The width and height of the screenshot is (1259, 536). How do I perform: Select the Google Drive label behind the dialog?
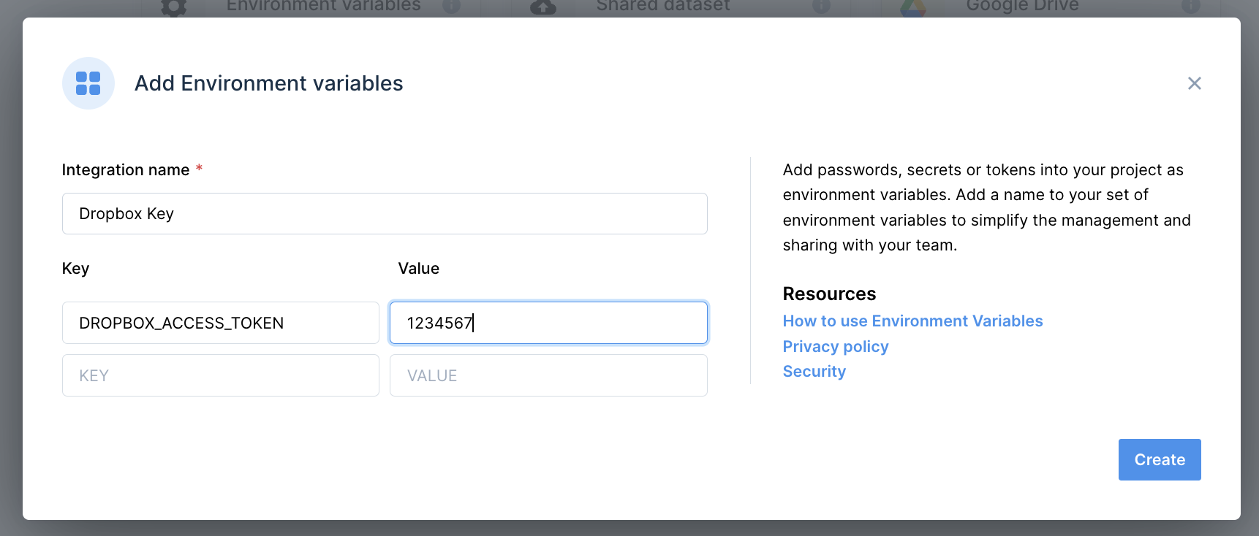pos(1022,7)
